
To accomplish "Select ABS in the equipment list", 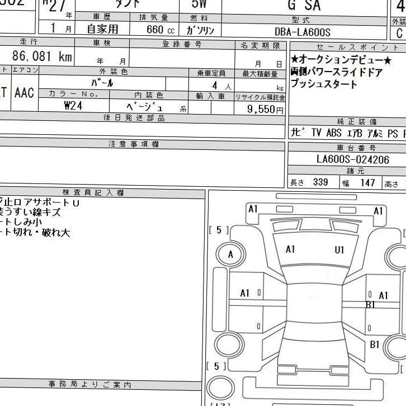I will pyautogui.click(x=334, y=133).
